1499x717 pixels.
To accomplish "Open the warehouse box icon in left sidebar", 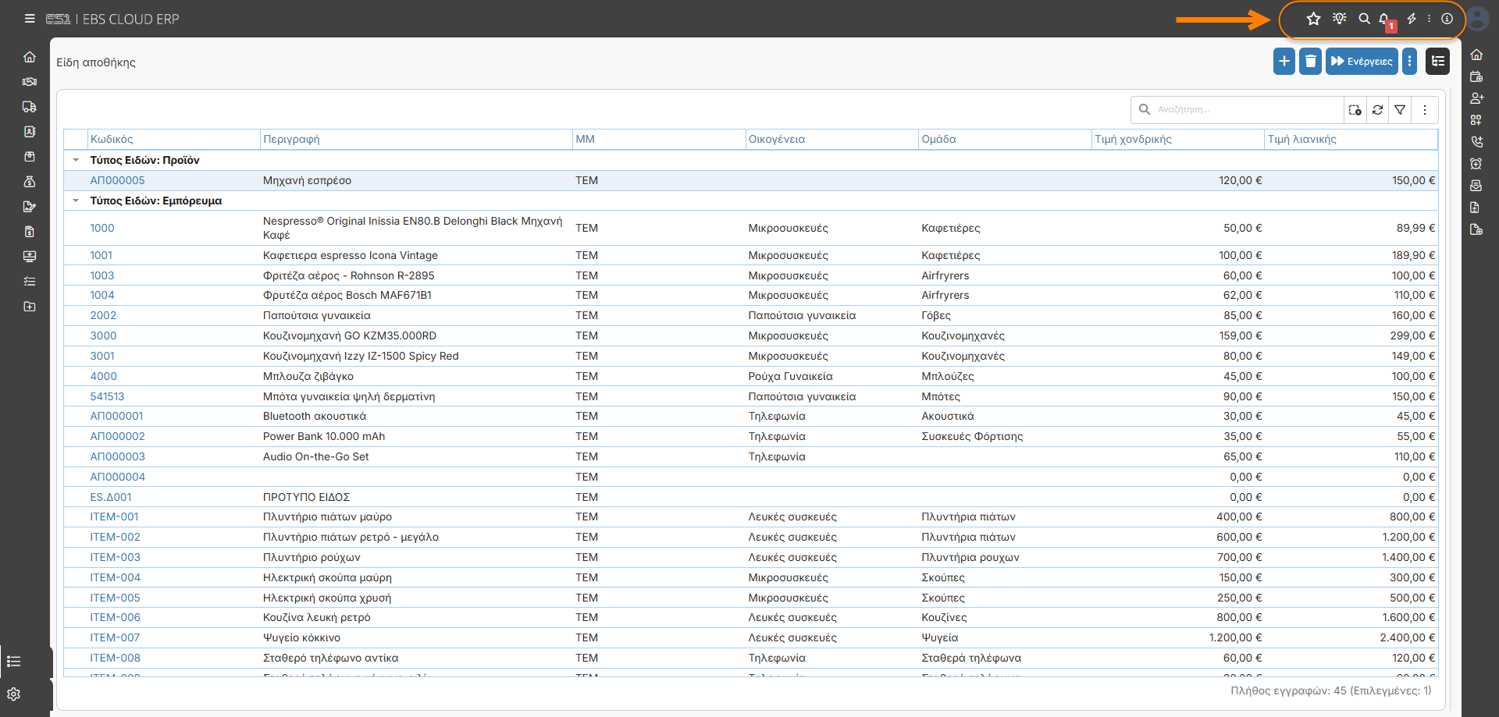I will coord(30,157).
